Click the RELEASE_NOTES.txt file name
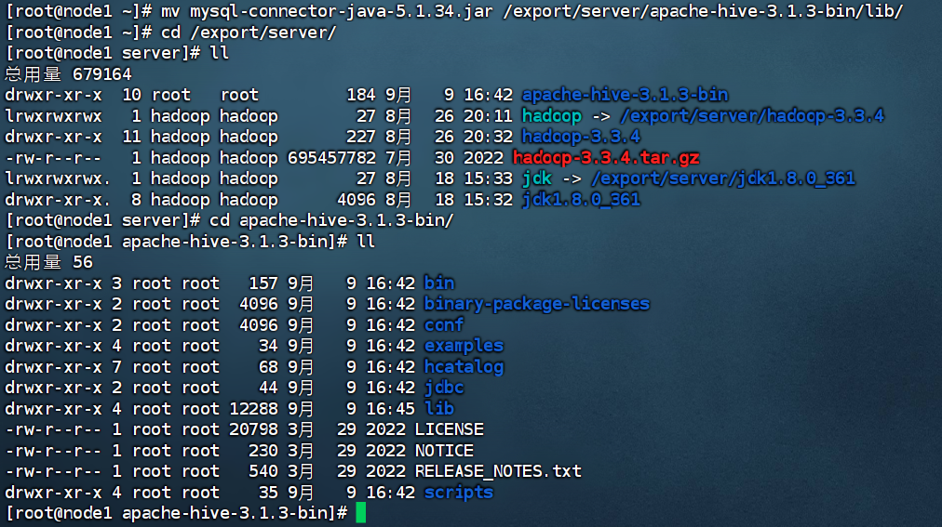The width and height of the screenshot is (942, 527). pos(498,471)
